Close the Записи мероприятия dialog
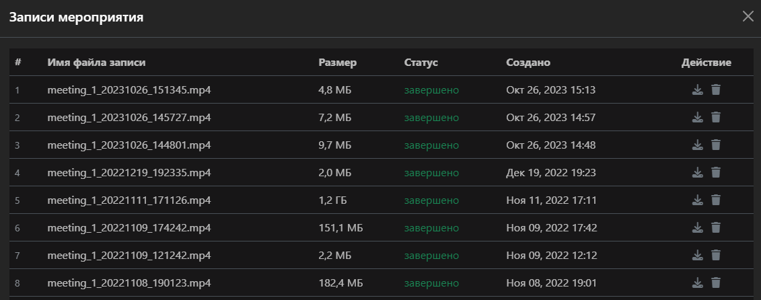Screen dimensions: 761x300 (x=748, y=16)
